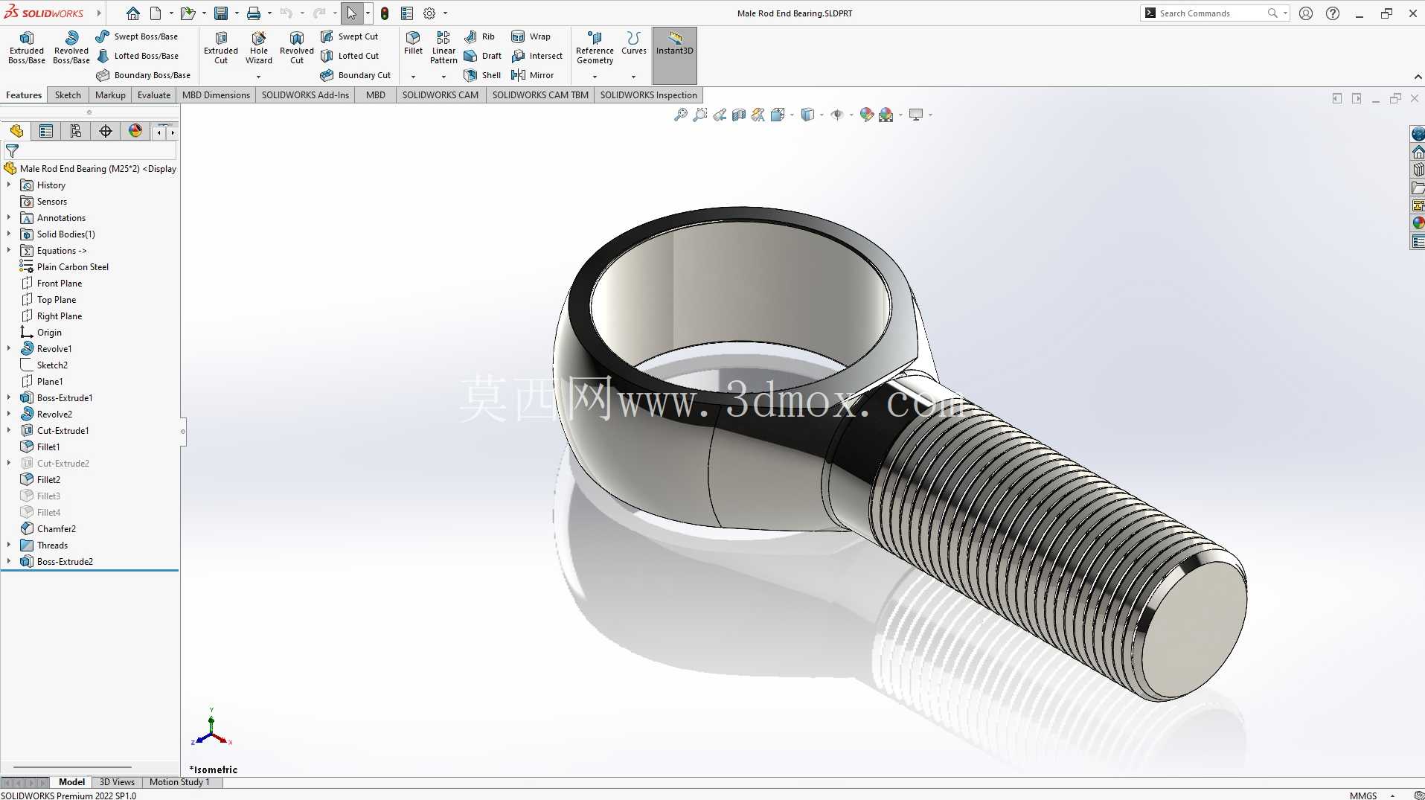This screenshot has height=800, width=1425.
Task: Toggle the Section View display
Action: tap(739, 115)
